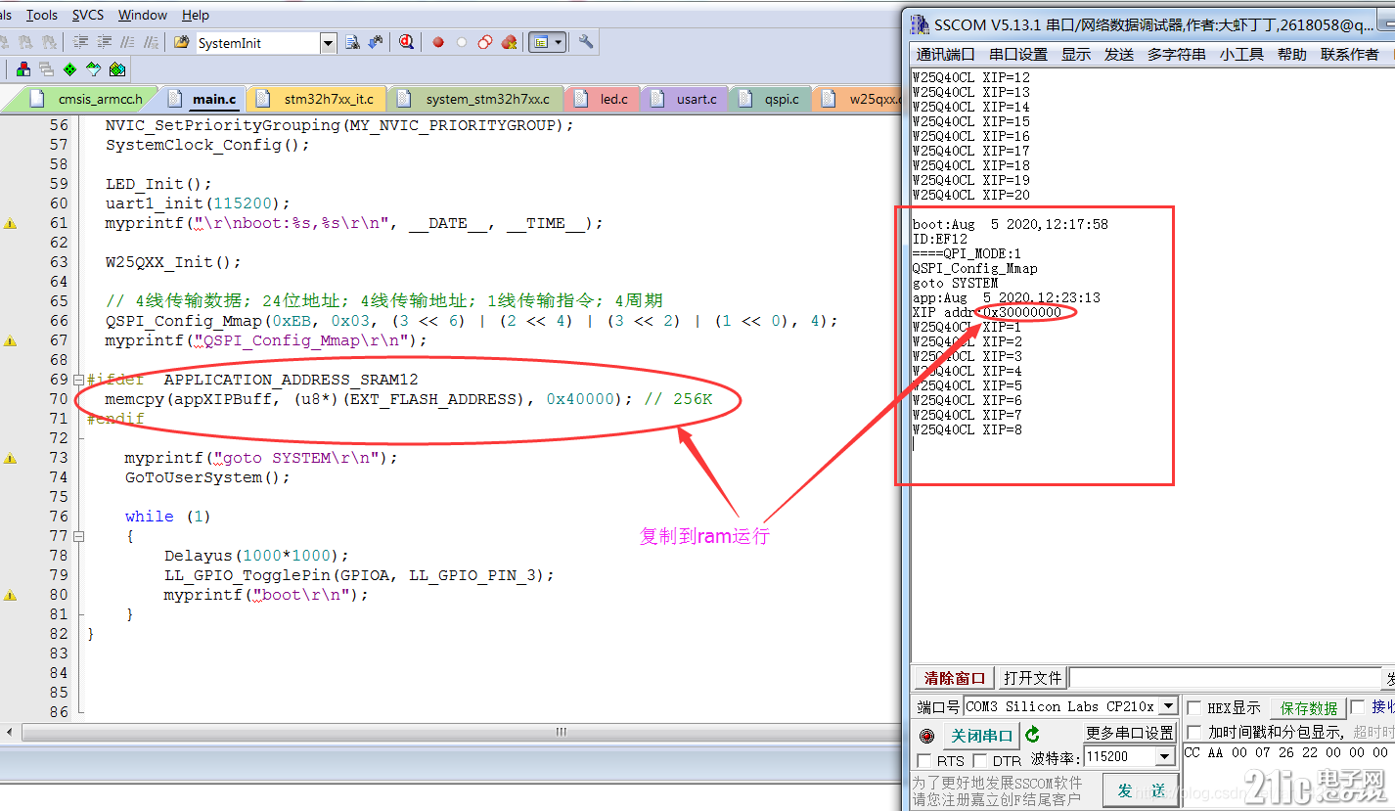Image resolution: width=1395 pixels, height=811 pixels.
Task: Click the green diamond run-time environment icon
Action: [x=69, y=69]
